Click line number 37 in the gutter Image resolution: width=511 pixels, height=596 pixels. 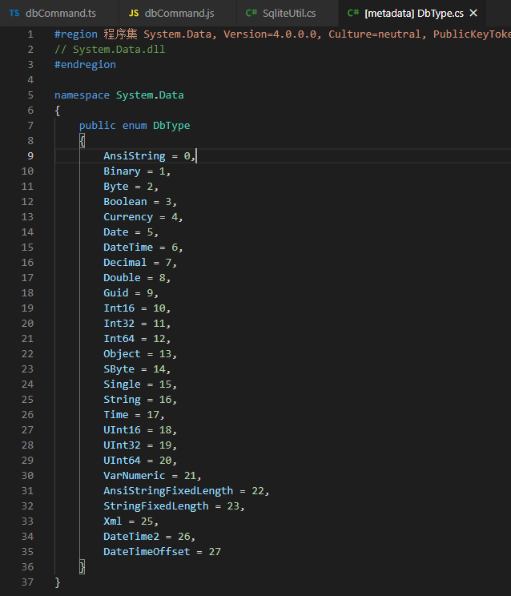27,582
